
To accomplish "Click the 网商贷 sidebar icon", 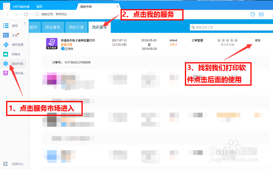I will 6,54.
